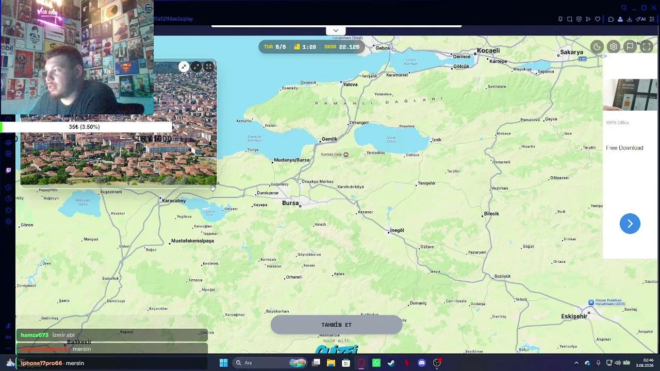Open Discord from the taskbar
The image size is (660, 371).
[422, 363]
